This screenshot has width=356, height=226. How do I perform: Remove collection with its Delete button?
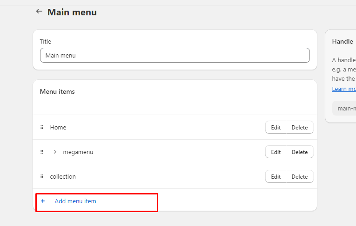pyautogui.click(x=299, y=176)
